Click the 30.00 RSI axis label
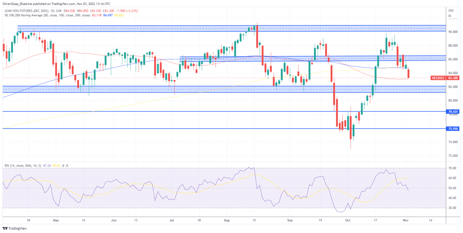This screenshot has width=463, height=233. [x=452, y=208]
